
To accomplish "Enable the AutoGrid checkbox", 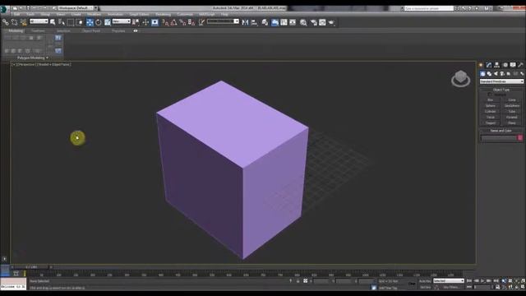I will pos(490,95).
